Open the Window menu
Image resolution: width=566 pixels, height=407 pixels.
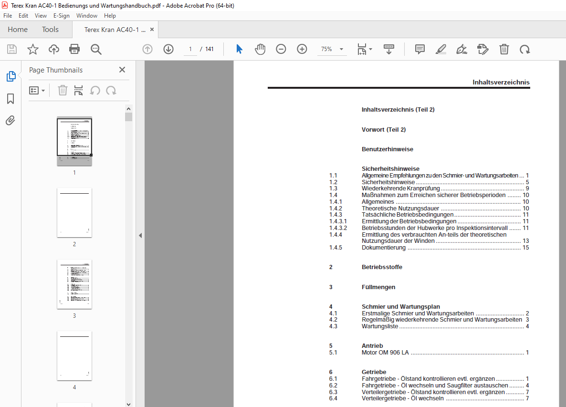(87, 16)
